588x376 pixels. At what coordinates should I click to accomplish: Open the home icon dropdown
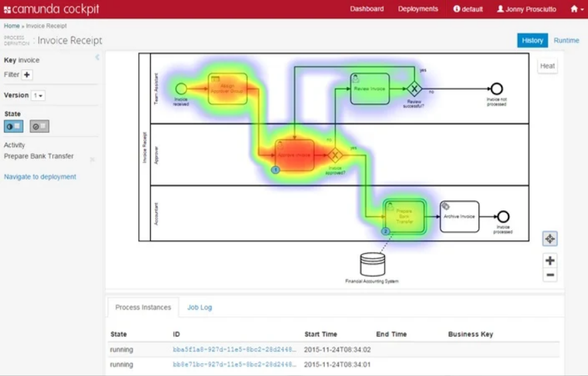[577, 9]
